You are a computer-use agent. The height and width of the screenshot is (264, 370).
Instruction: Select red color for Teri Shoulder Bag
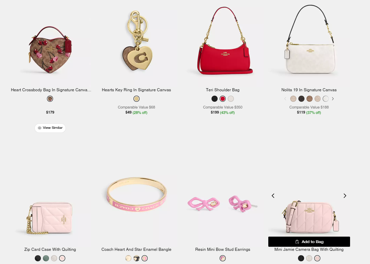coord(223,99)
